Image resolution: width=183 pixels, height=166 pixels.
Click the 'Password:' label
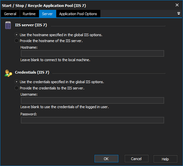29,114
